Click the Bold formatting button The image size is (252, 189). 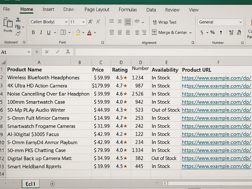point(33,33)
